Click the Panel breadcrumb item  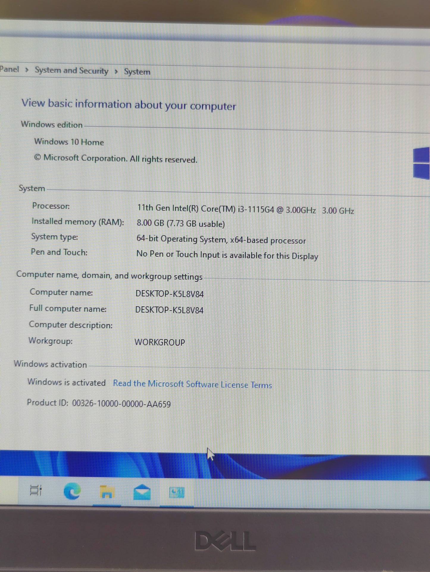pyautogui.click(x=9, y=69)
